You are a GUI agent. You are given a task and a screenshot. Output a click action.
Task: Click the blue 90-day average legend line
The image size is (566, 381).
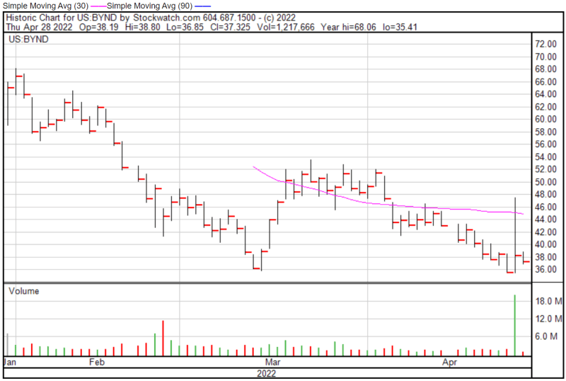pos(202,6)
